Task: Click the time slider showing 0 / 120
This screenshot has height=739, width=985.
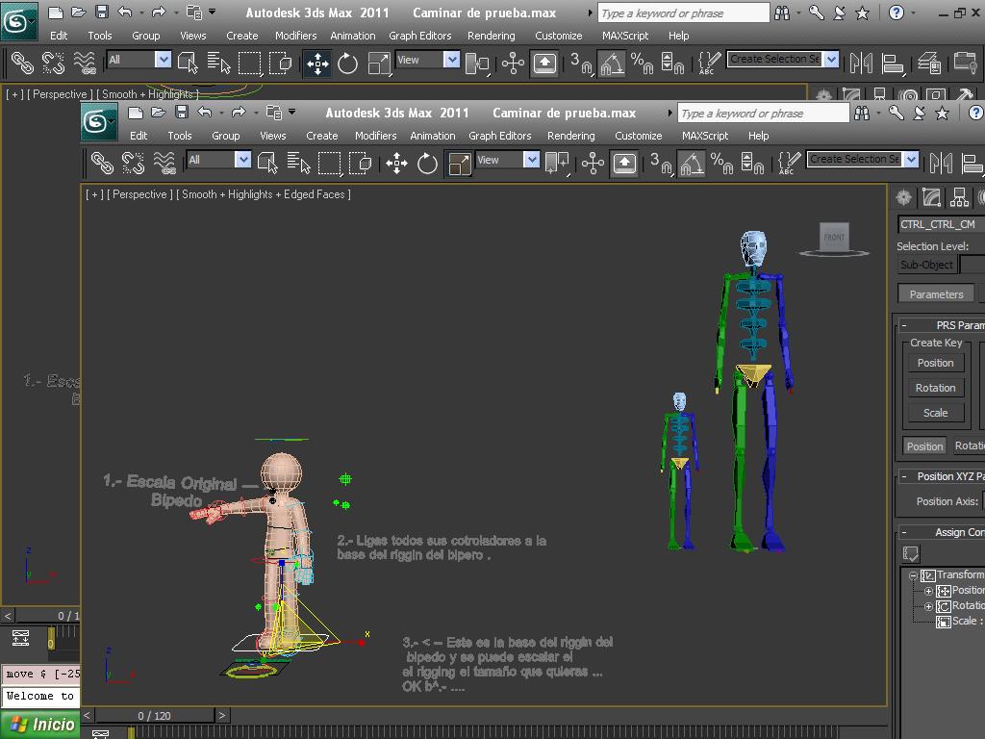Action: pyautogui.click(x=155, y=715)
